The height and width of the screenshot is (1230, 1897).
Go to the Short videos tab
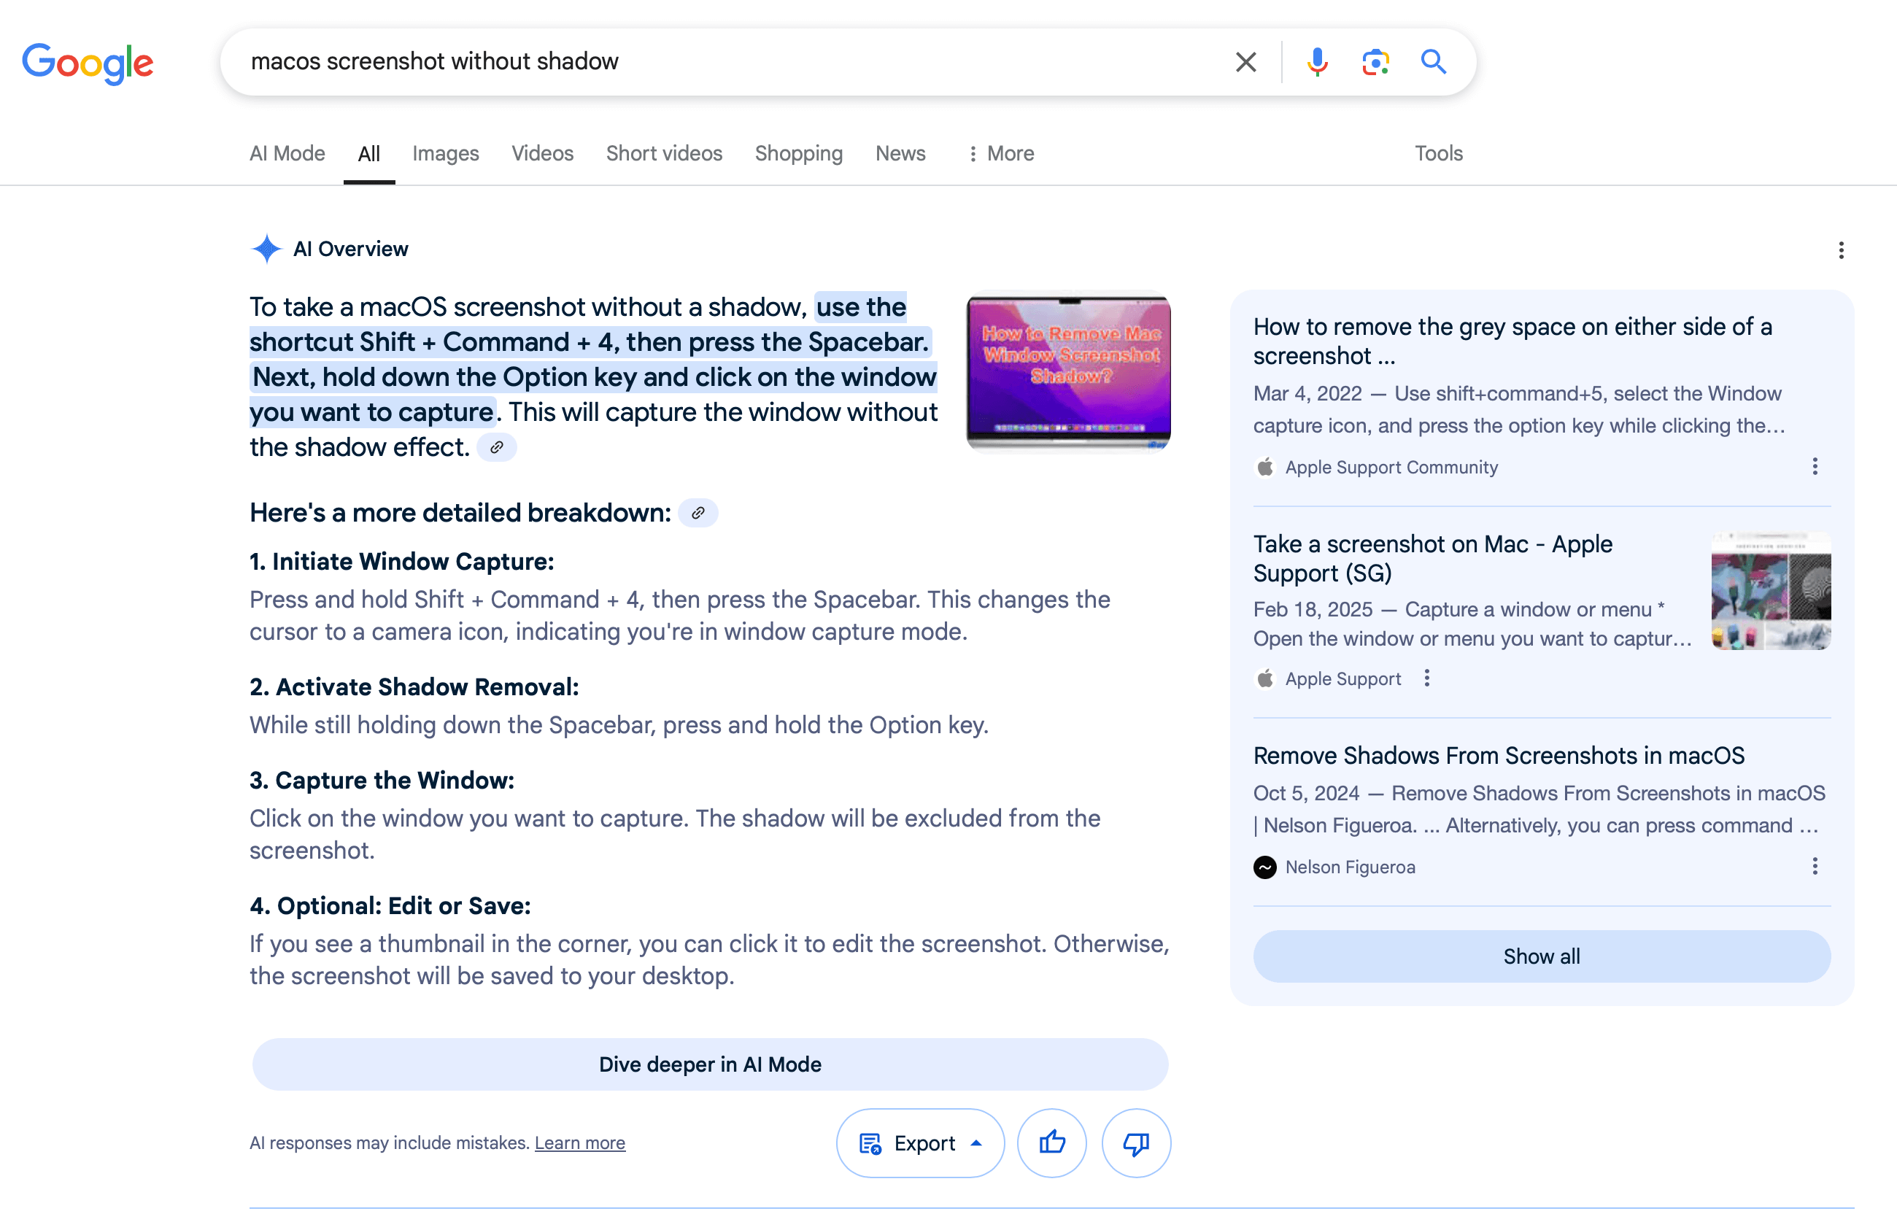click(x=664, y=153)
